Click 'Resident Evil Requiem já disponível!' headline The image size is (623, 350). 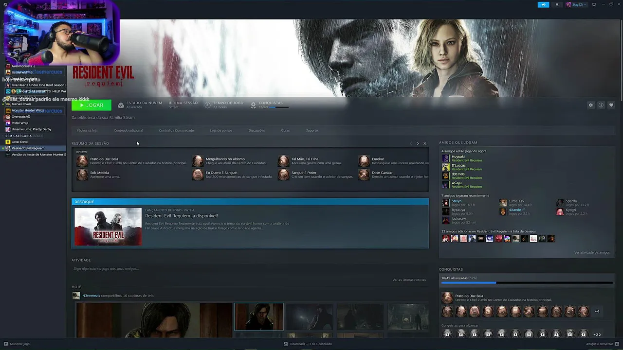[182, 216]
